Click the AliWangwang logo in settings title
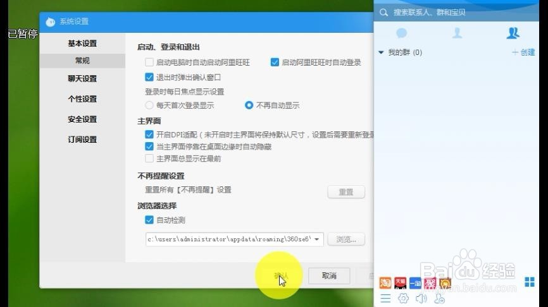This screenshot has height=307, width=548. pos(51,21)
